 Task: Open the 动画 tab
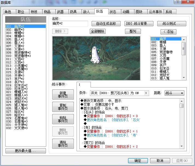128,12
